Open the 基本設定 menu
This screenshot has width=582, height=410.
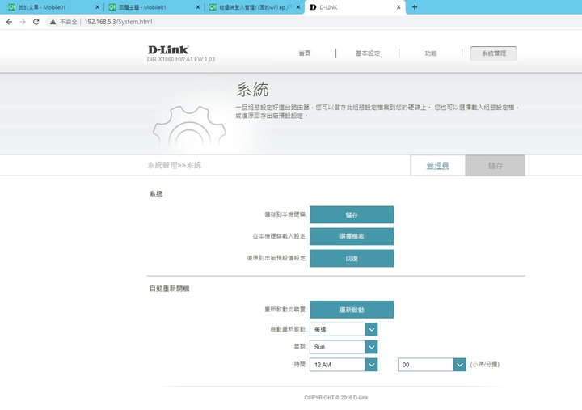coord(368,53)
